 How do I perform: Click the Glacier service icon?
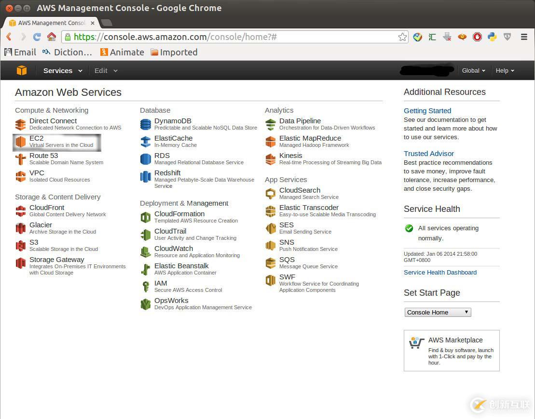pyautogui.click(x=20, y=228)
